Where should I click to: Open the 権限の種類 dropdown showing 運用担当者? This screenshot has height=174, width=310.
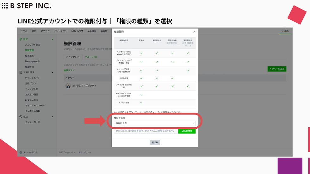coord(155,123)
